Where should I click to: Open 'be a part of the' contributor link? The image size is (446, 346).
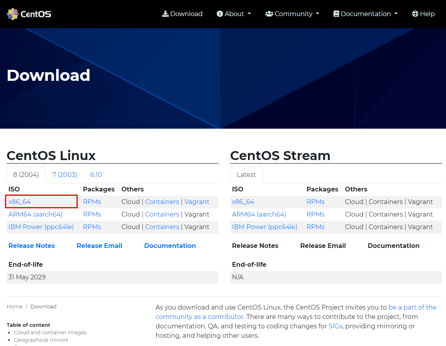pos(412,307)
